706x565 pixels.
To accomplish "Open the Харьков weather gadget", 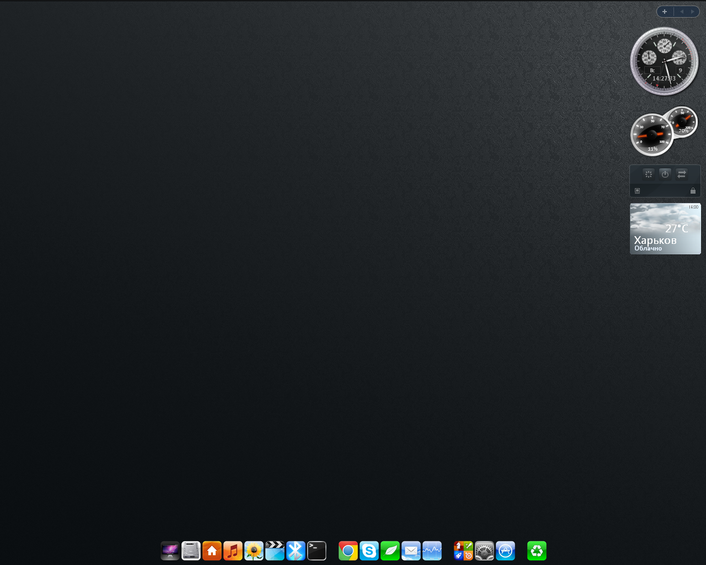I will coord(665,229).
